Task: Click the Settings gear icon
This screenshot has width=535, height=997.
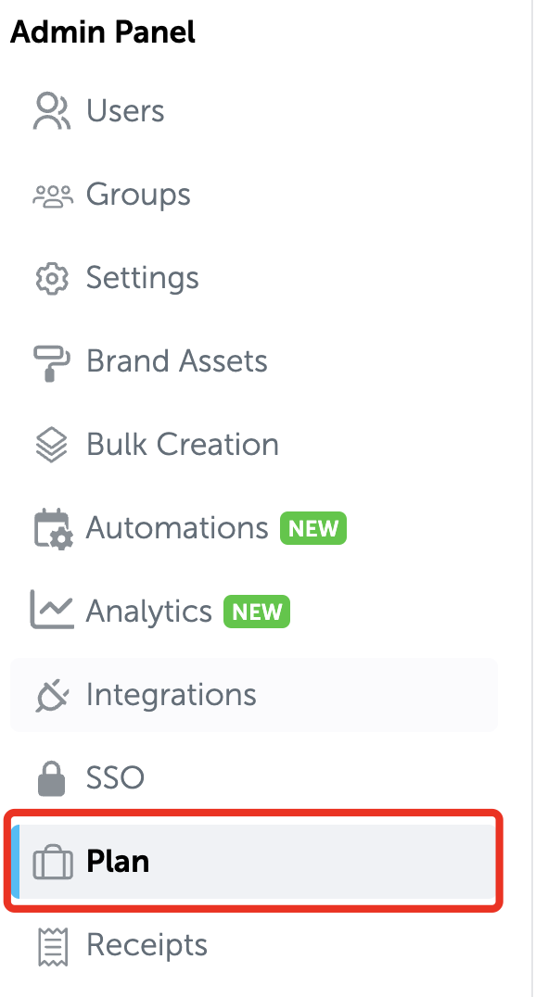Action: [52, 278]
